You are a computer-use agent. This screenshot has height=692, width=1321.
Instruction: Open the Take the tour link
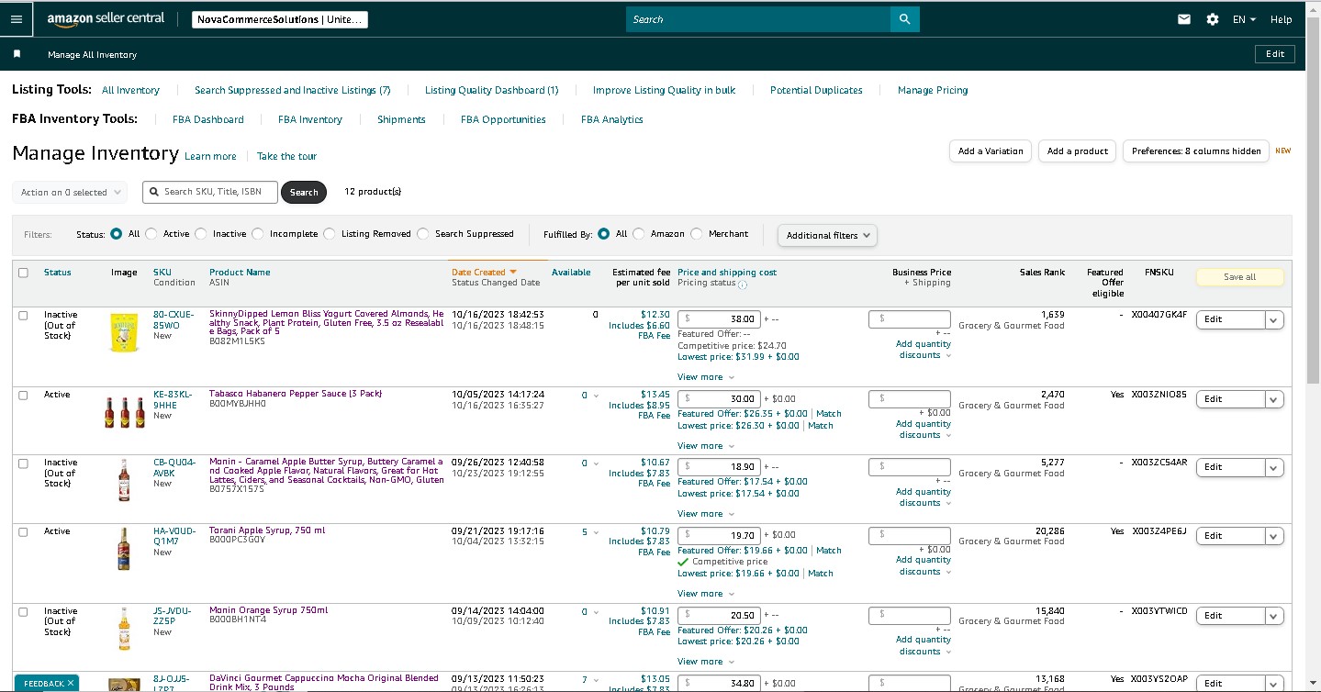pos(286,156)
